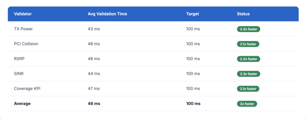Image resolution: width=306 pixels, height=119 pixels.
Task: Click the Coverage KPI validator name
Action: click(27, 88)
